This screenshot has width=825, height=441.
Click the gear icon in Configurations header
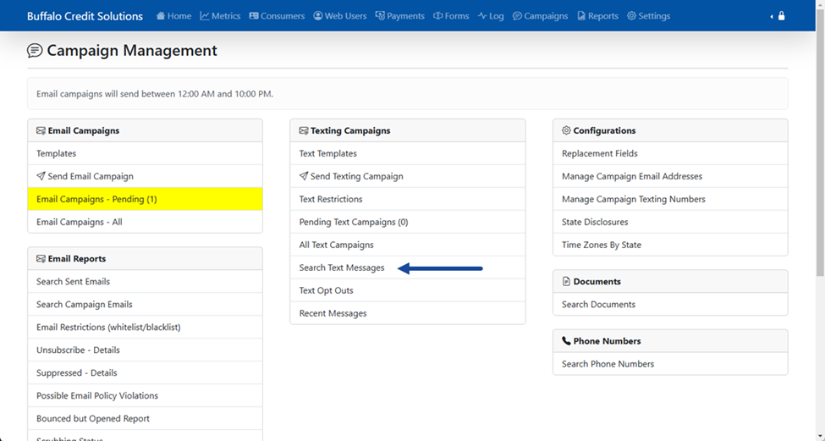566,130
